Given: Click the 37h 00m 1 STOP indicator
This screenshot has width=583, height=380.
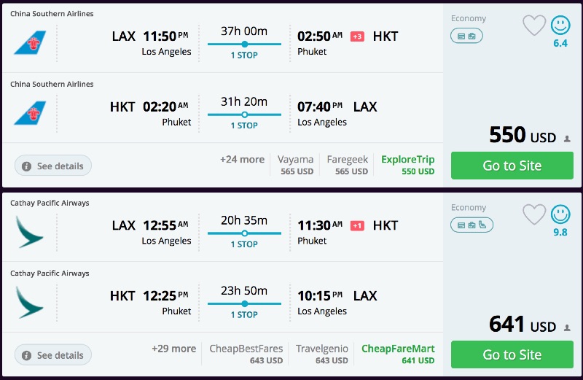Looking at the screenshot, I should (x=244, y=43).
